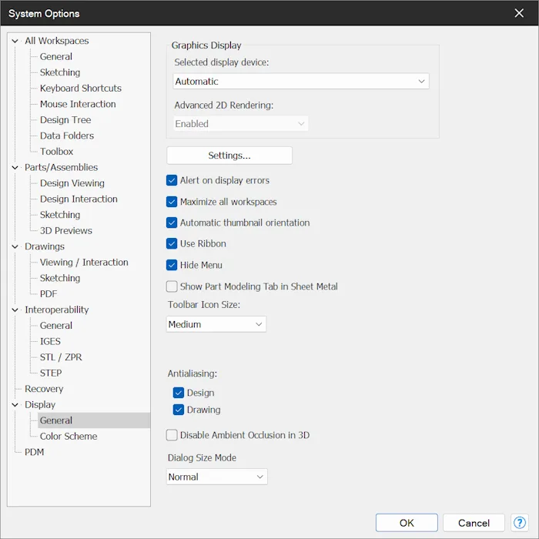This screenshot has height=539, width=539.
Task: Open the help question mark icon
Action: coord(520,523)
